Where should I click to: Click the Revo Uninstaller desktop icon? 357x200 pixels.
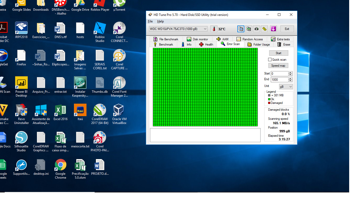[21, 114]
